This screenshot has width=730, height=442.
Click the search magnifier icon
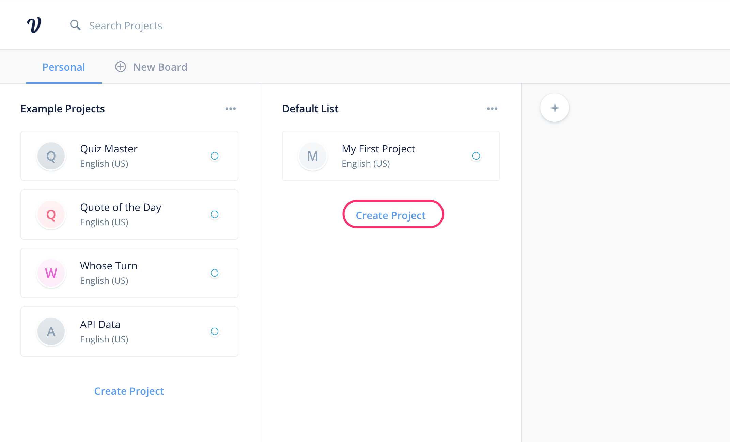[75, 25]
